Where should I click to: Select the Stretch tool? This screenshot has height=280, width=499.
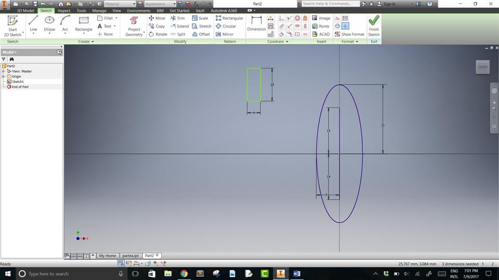(202, 26)
